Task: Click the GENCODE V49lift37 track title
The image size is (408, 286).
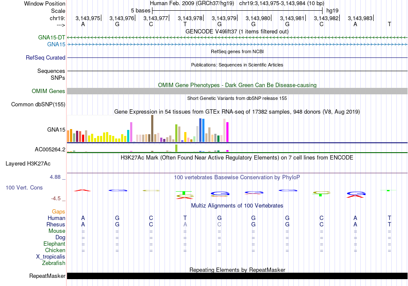Action: [237, 31]
